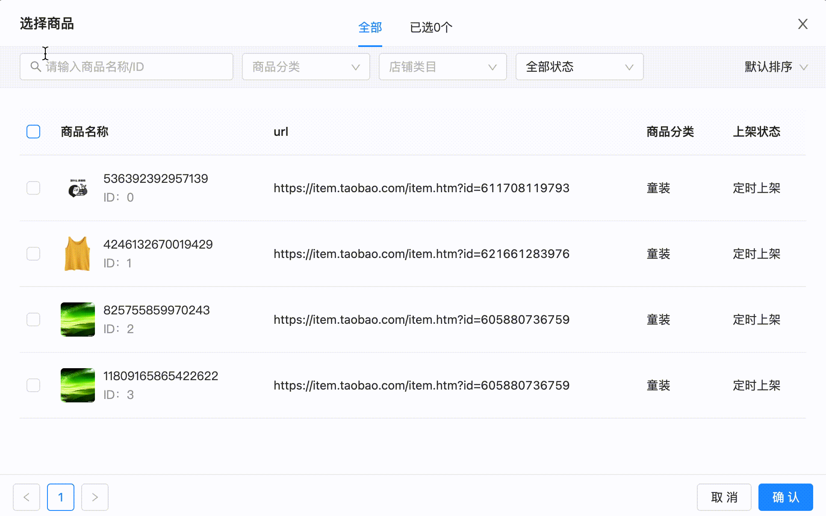The image size is (826, 516).
Task: Click the 请输入商品名称/ID search field
Action: 127,67
